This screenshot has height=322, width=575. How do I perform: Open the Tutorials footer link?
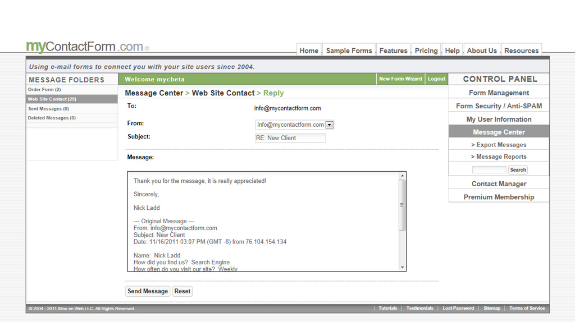(387, 308)
